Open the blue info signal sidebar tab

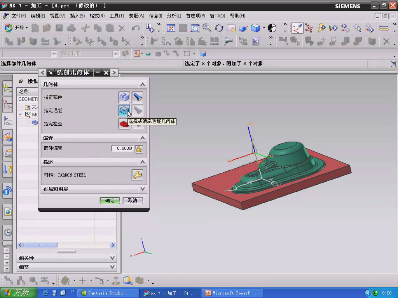tap(8, 191)
